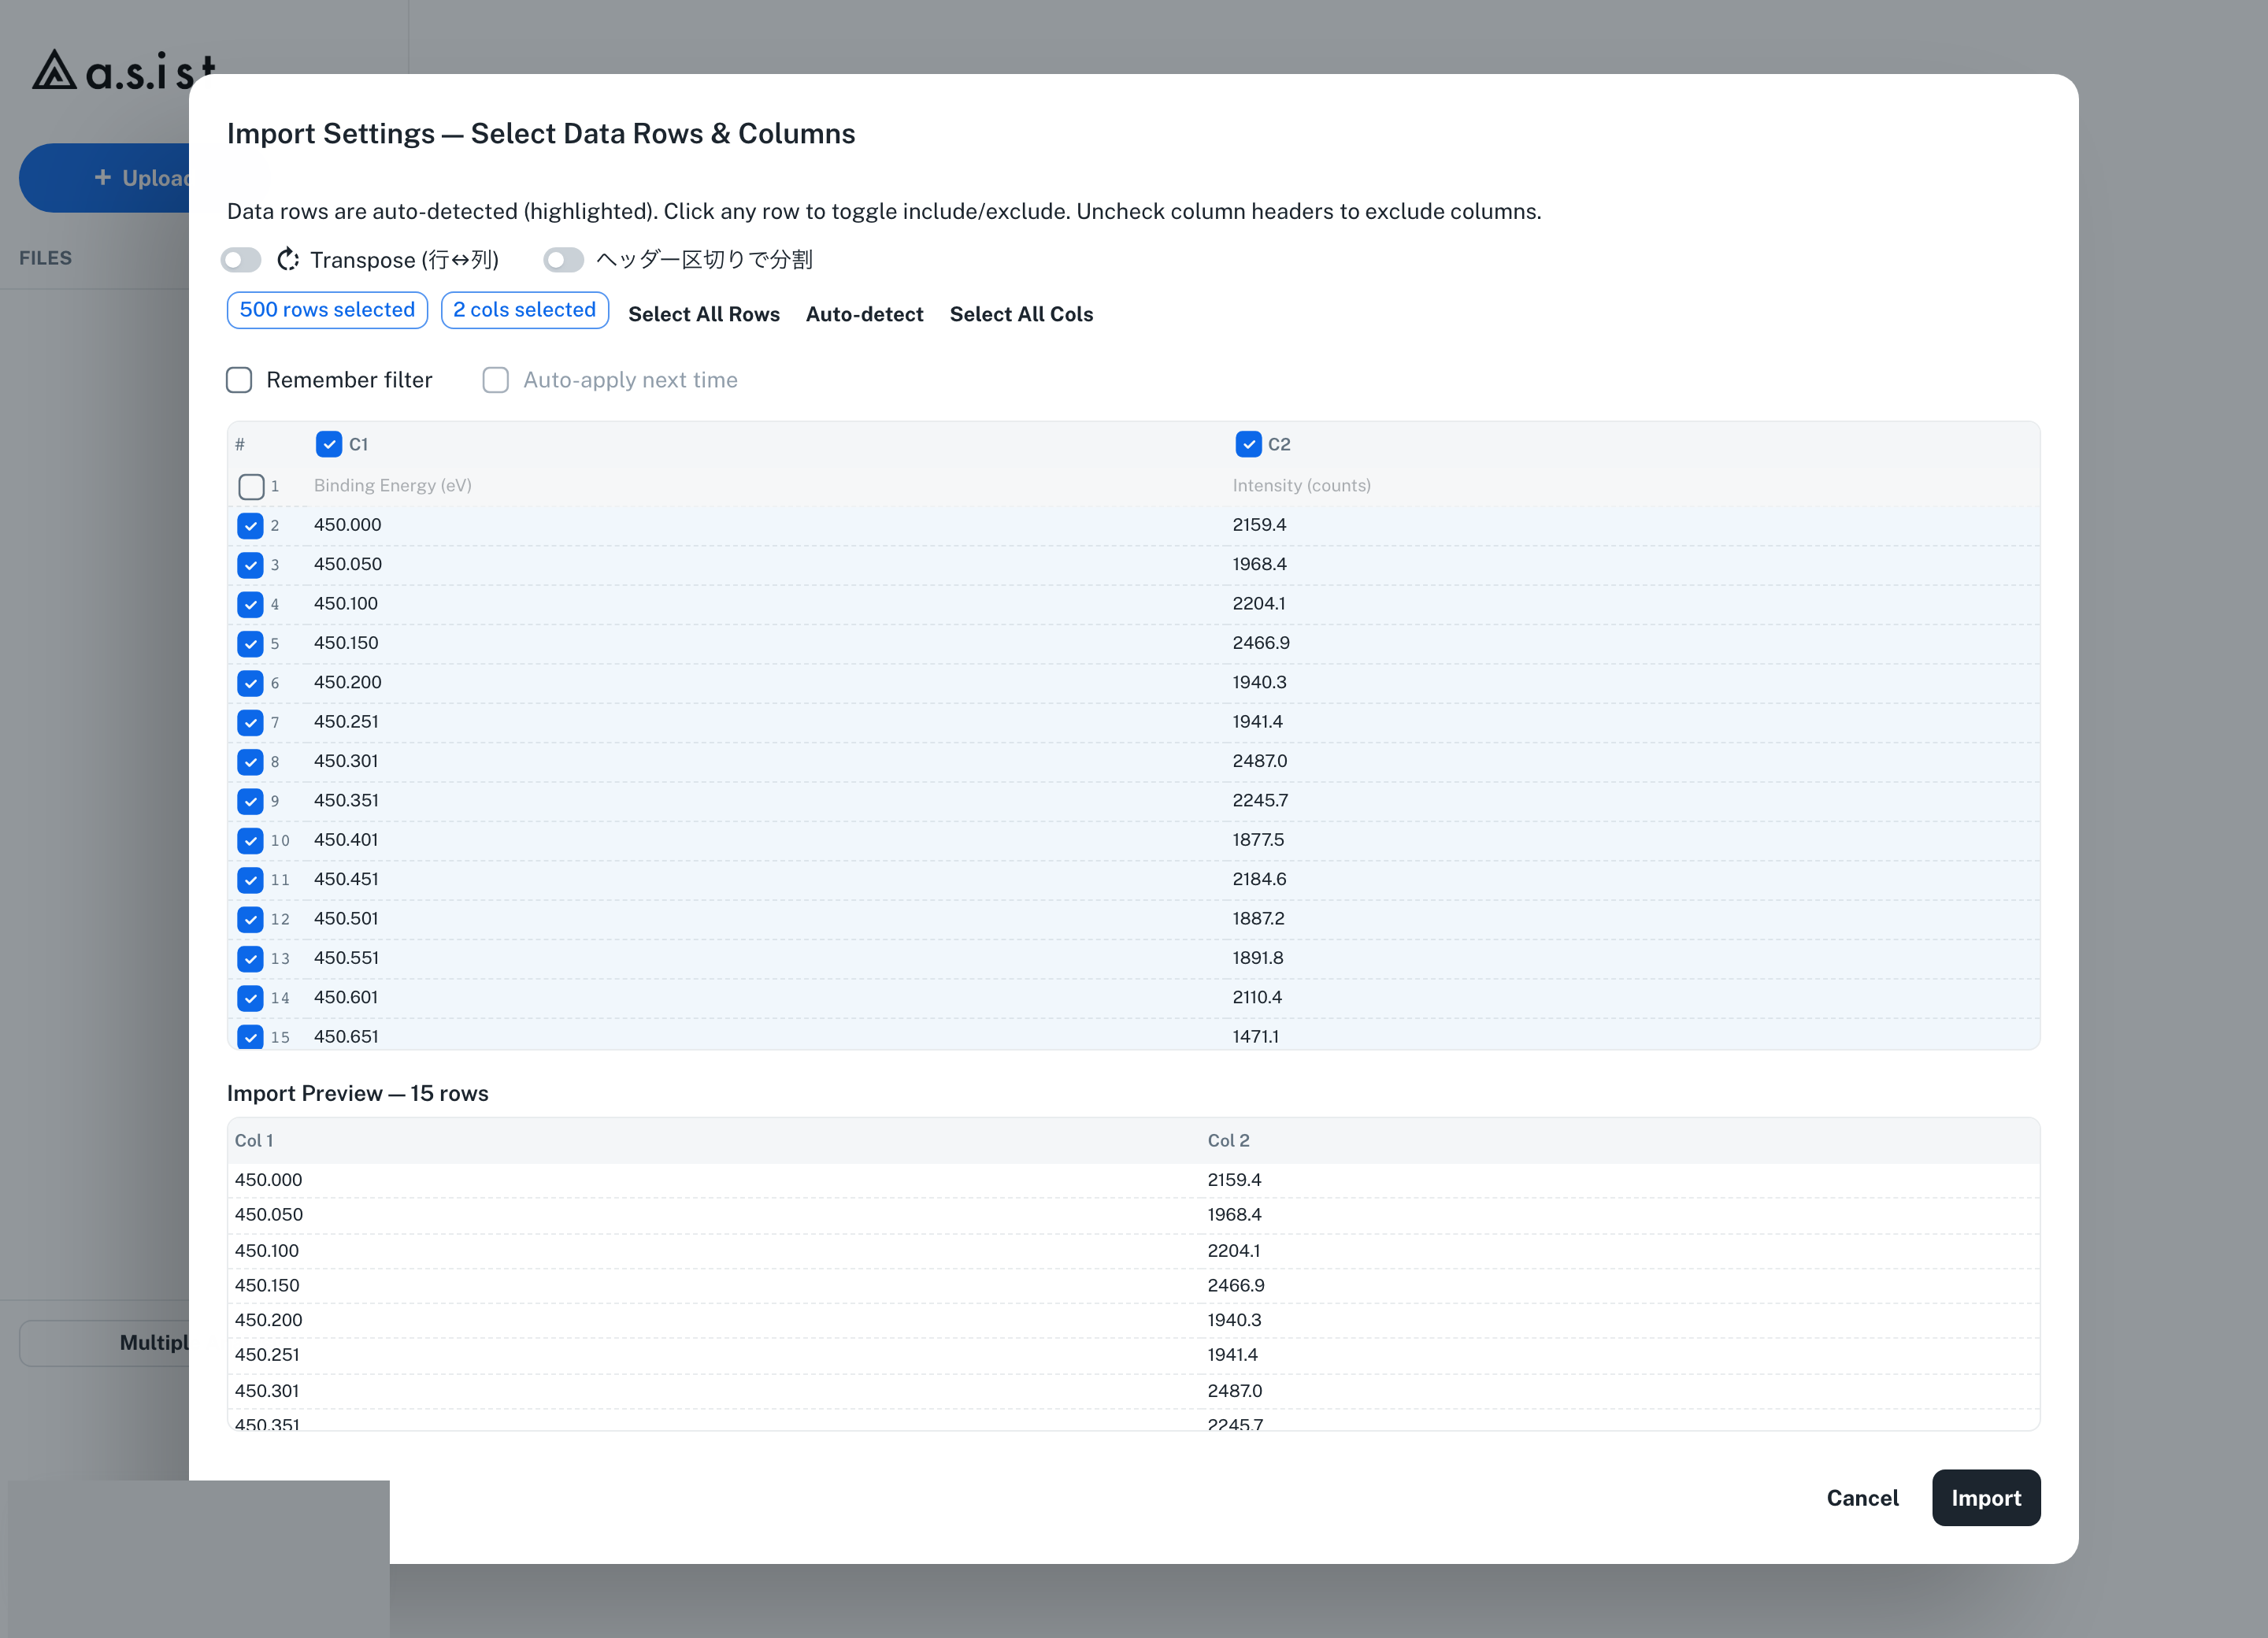Uncheck the row 15 checkbox for 450.651
2268x1638 pixels.
click(x=250, y=1037)
